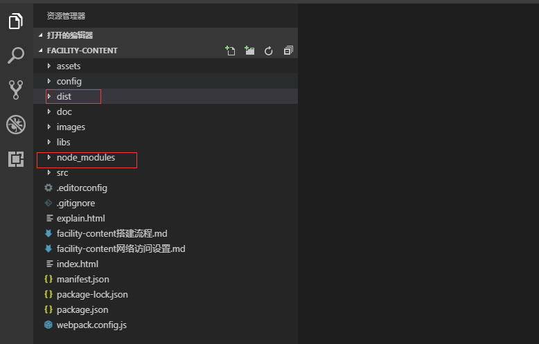Expand the dist folder arrow
The image size is (539, 344).
48,96
